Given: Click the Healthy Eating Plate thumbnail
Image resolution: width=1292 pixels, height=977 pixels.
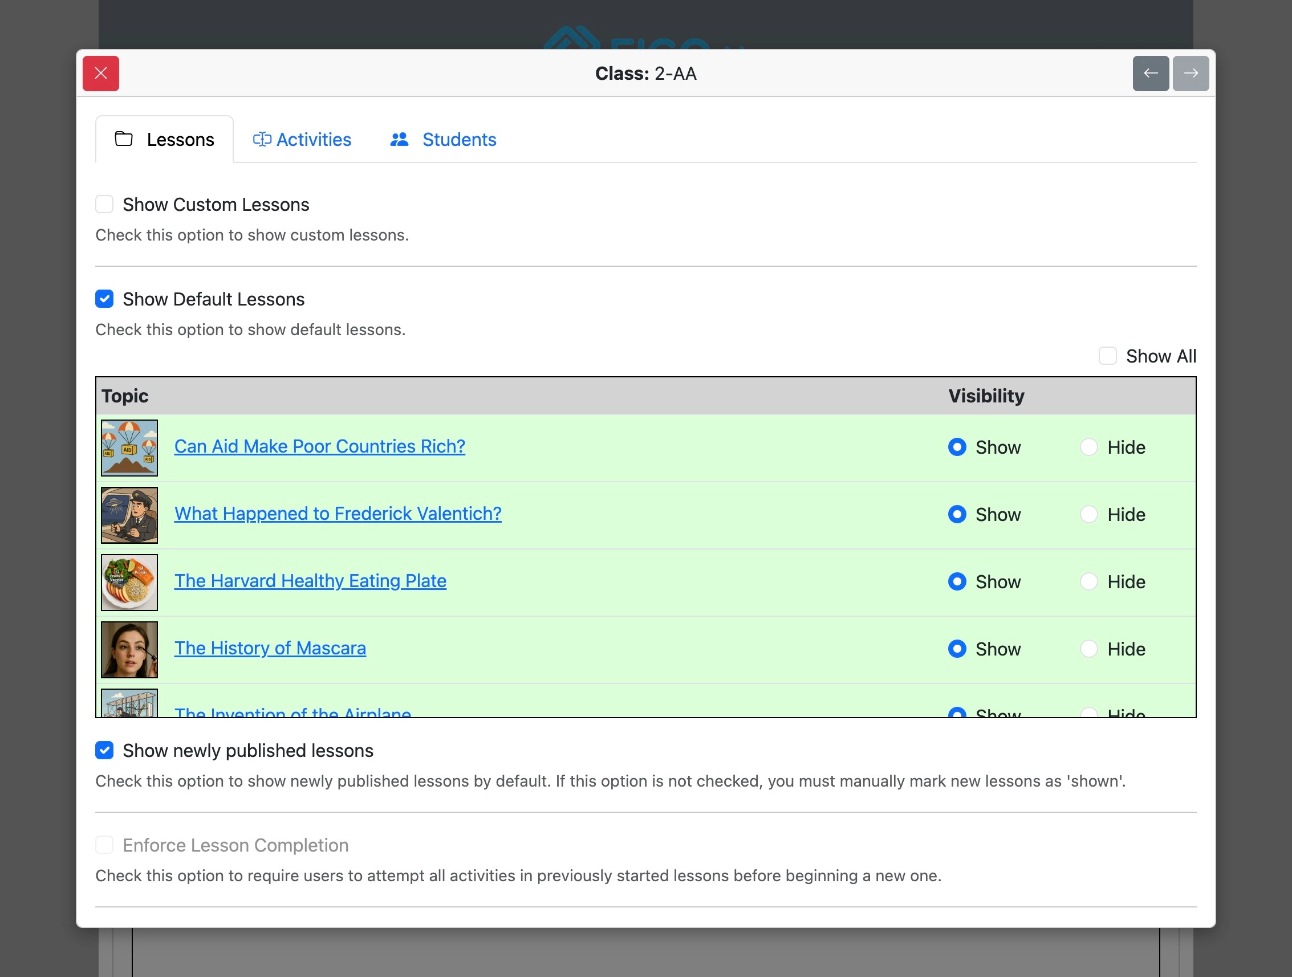Looking at the screenshot, I should tap(129, 582).
